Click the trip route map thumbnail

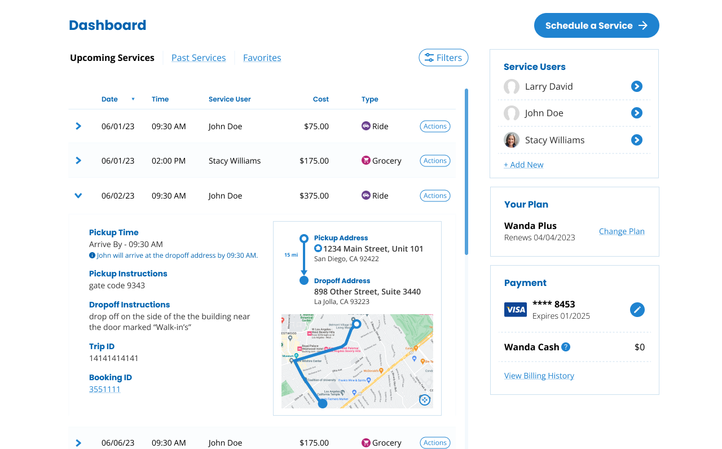coord(357,361)
